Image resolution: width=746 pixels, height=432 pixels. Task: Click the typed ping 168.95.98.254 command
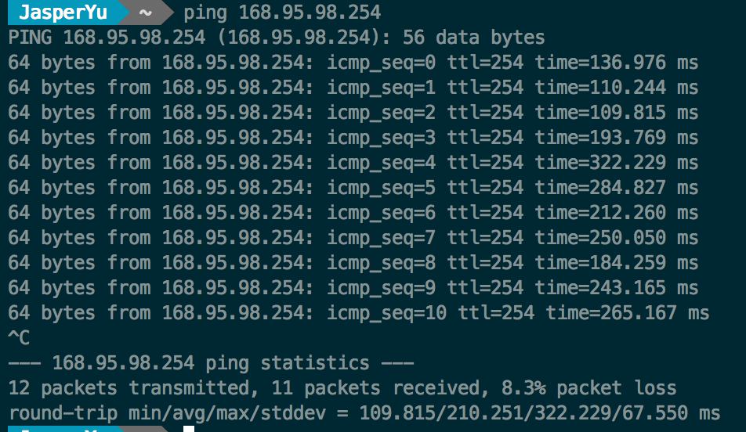coord(281,13)
